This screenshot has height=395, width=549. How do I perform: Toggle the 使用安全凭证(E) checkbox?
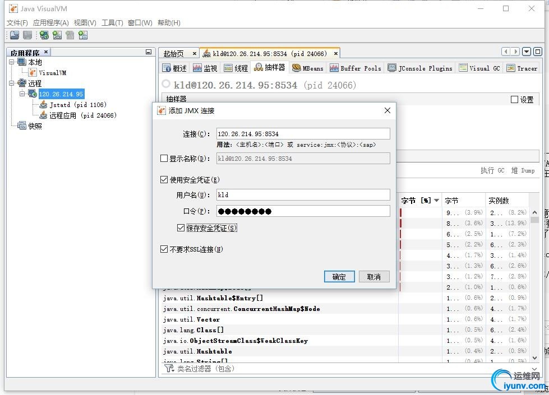pos(164,180)
